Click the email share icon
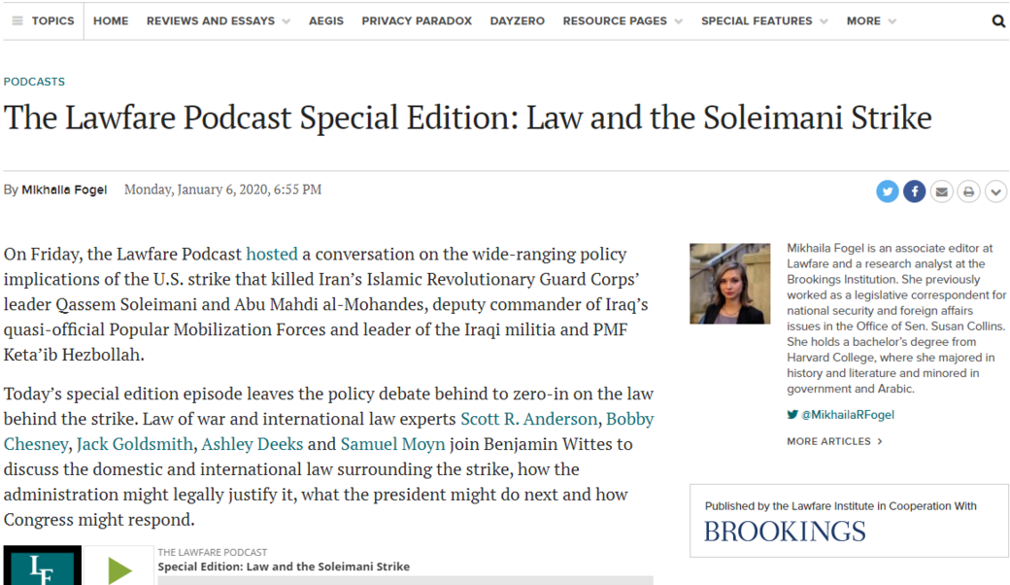This screenshot has width=1010, height=585. click(x=941, y=191)
